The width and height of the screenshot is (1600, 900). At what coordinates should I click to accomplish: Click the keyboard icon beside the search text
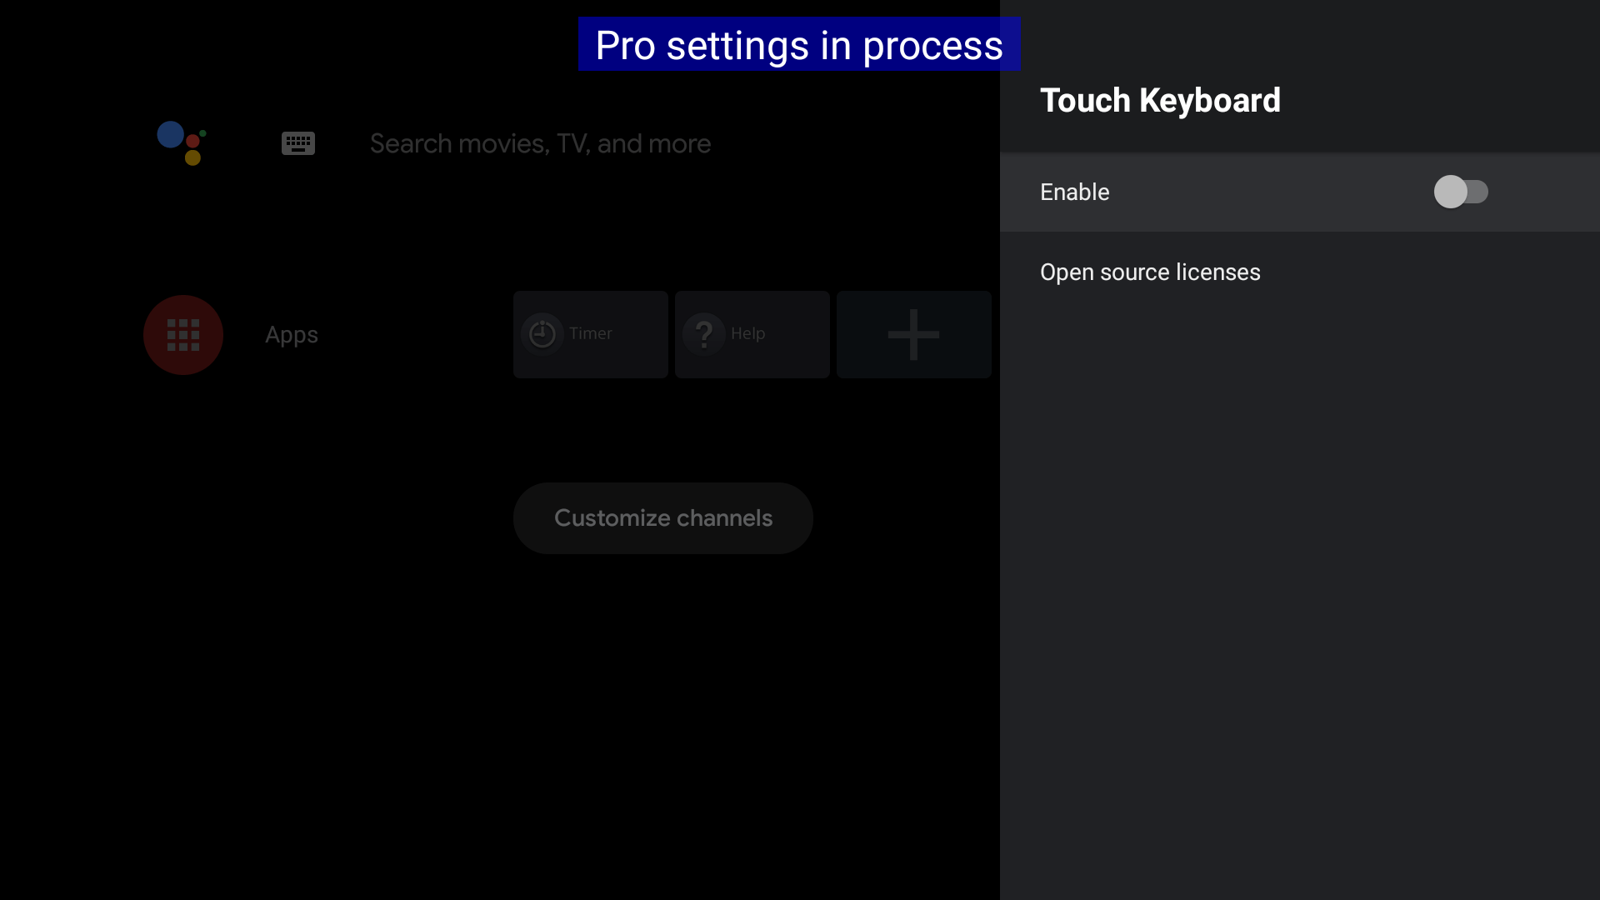pos(297,143)
